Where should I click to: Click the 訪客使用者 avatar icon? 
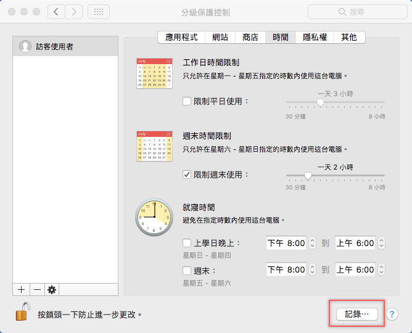25,46
